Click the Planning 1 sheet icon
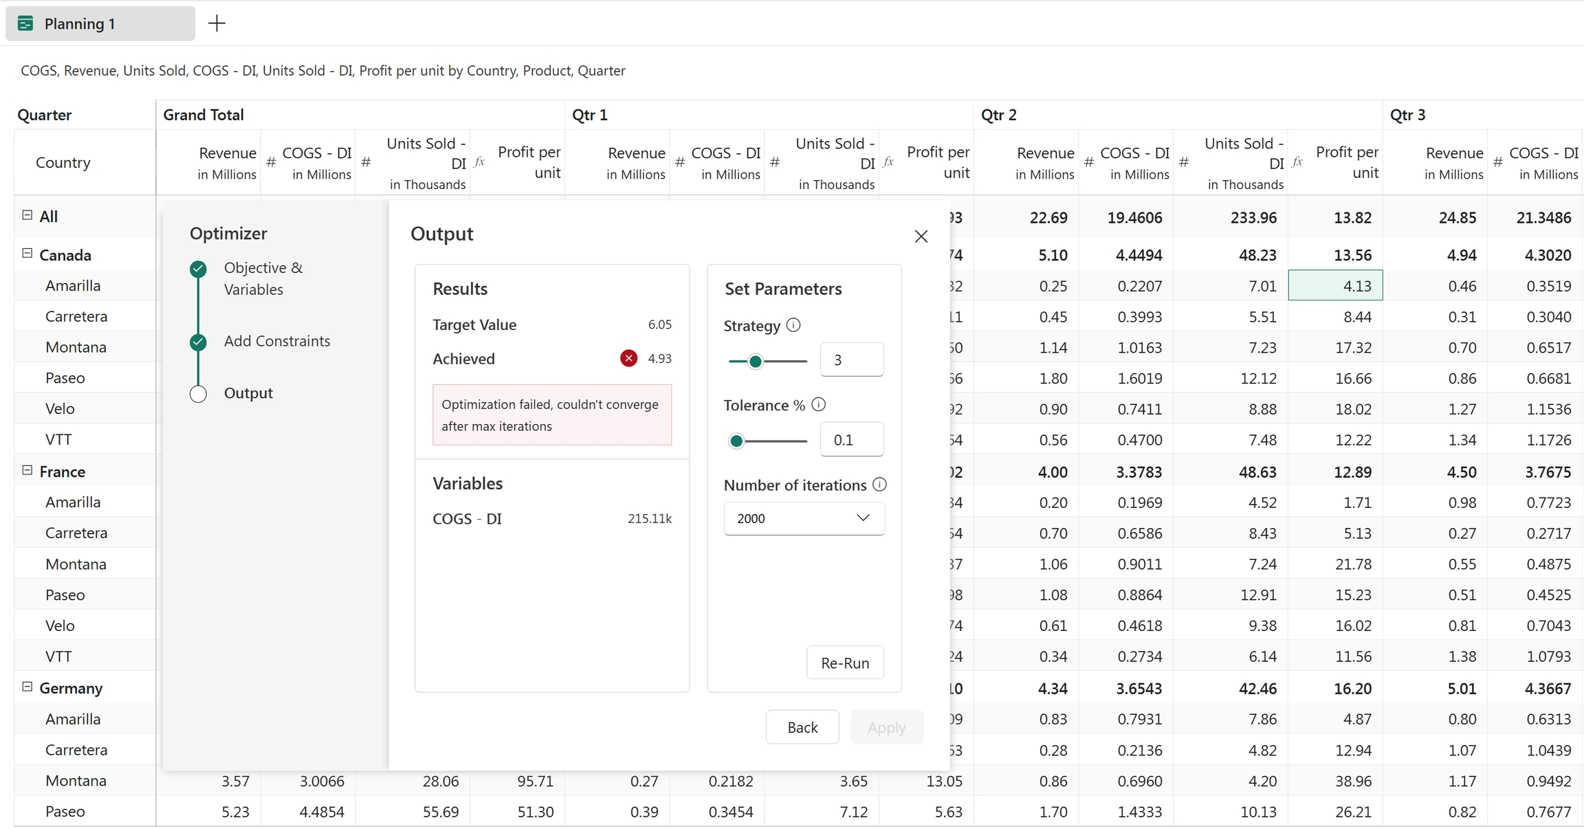 [25, 24]
